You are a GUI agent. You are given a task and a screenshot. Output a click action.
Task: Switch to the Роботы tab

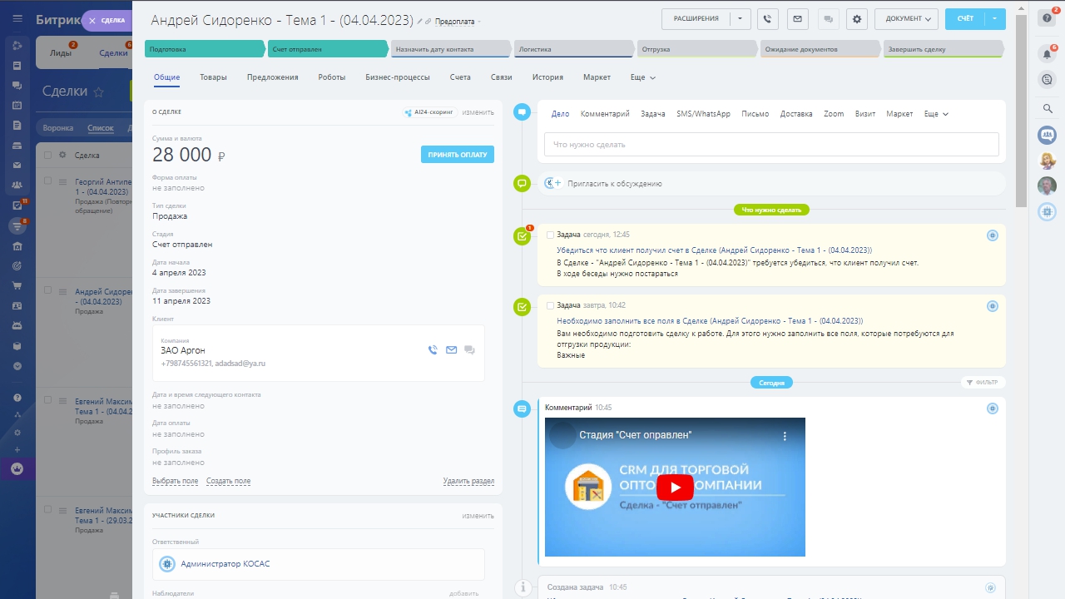click(332, 77)
